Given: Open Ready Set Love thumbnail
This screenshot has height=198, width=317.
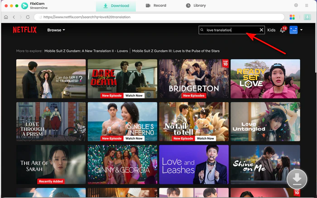Looking at the screenshot, I should (x=265, y=79).
